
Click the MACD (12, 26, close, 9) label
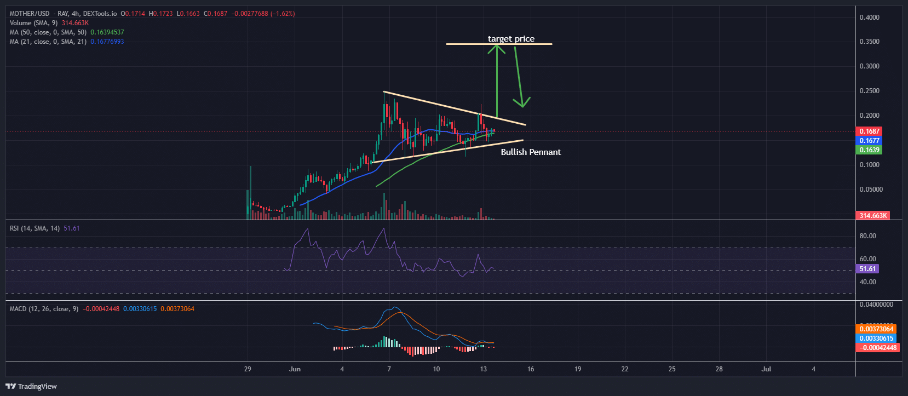click(44, 309)
